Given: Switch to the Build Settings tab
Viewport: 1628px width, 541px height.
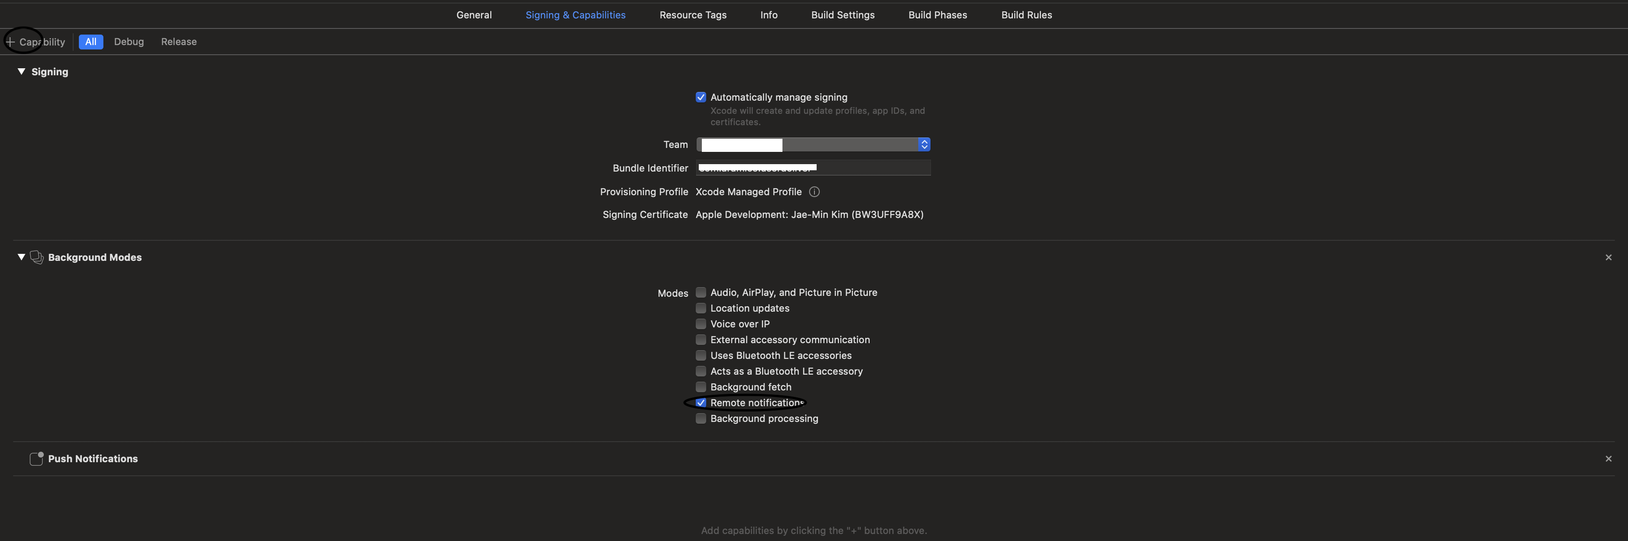Looking at the screenshot, I should [x=842, y=15].
